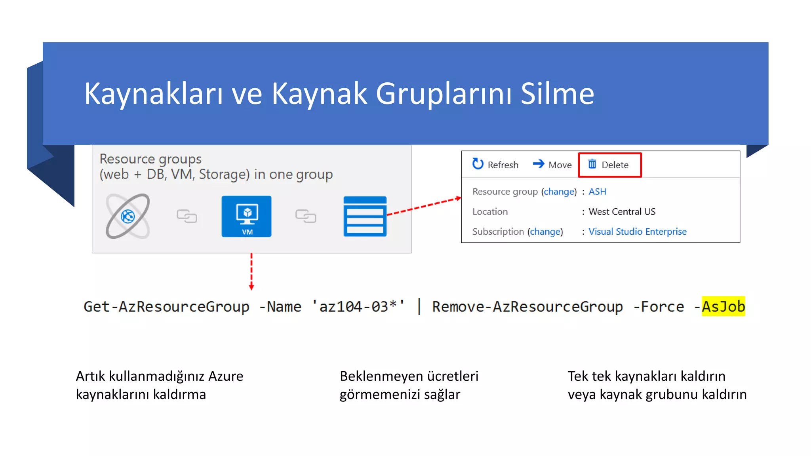This screenshot has height=456, width=811.
Task: Click 'Tek tek kaynakları kaldırın' paragraph
Action: coord(657,385)
